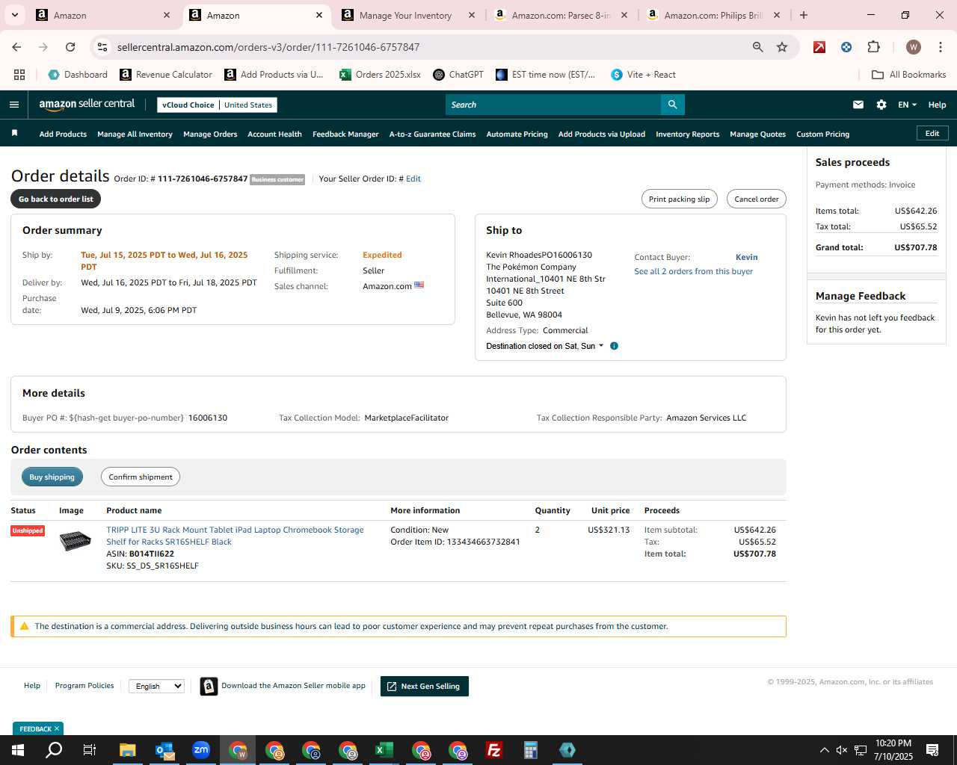
Task: Open the Revenue Calculator bookmark
Action: (x=166, y=75)
